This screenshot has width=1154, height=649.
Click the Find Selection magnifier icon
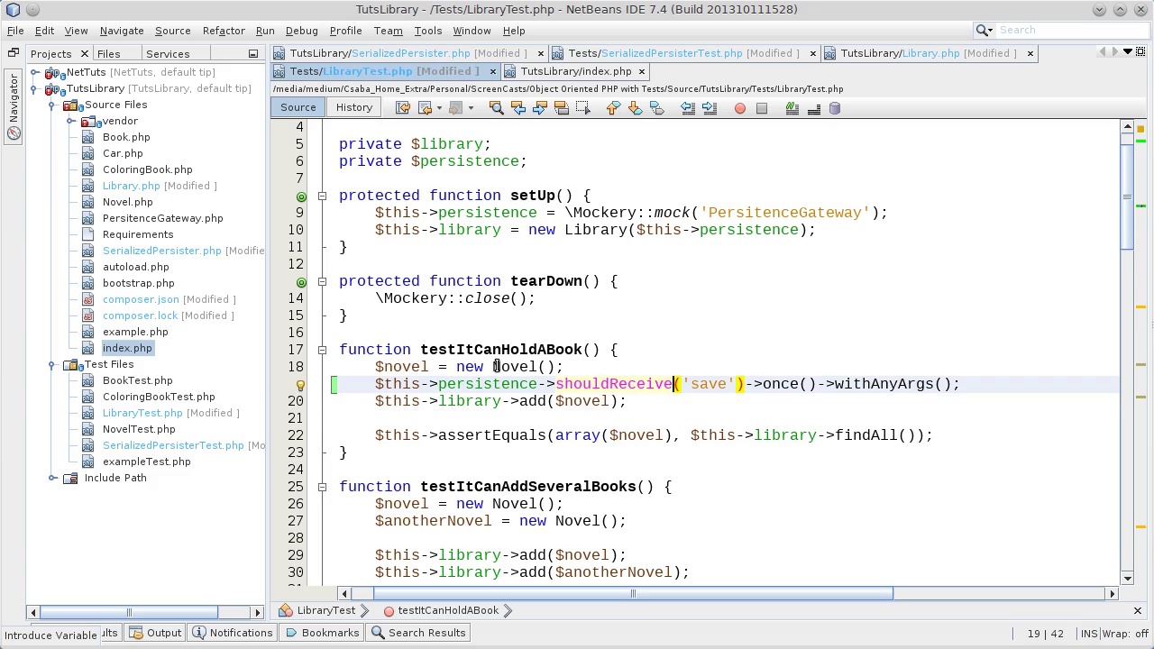pyautogui.click(x=496, y=108)
